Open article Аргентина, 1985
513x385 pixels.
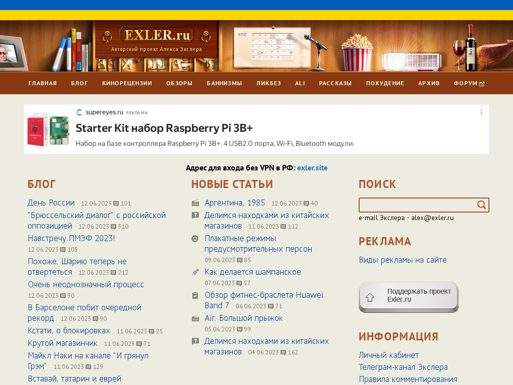[x=234, y=203]
